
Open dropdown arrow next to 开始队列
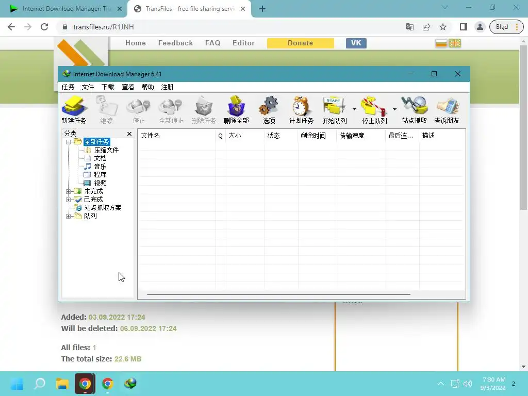[354, 109]
